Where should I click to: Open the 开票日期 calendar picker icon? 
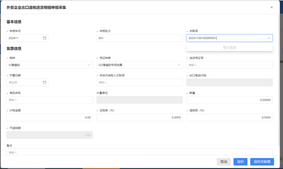(45, 82)
